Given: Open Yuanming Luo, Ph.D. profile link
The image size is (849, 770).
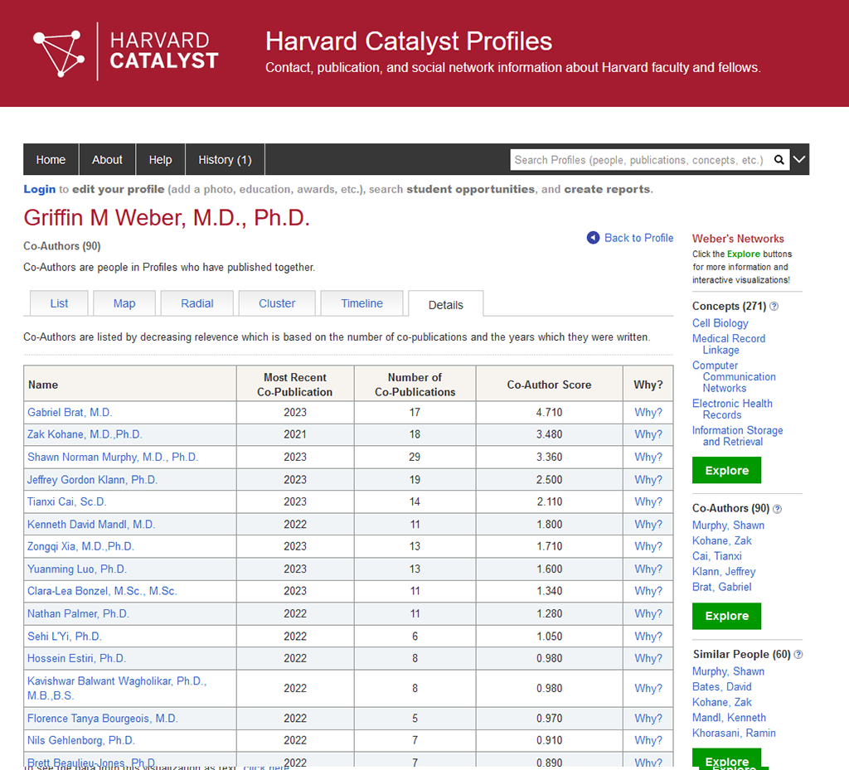Looking at the screenshot, I should 77,569.
